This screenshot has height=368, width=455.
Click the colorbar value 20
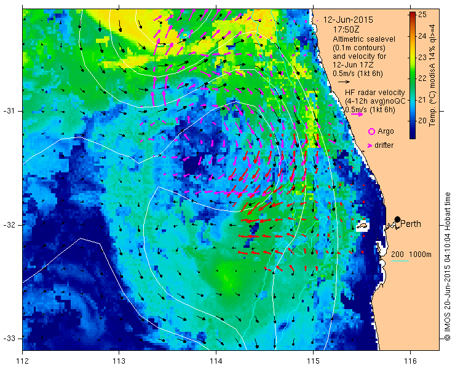click(422, 121)
